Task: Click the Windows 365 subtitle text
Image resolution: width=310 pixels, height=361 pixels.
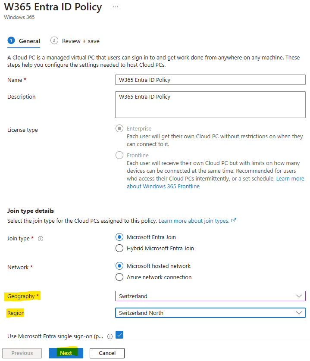Action: [19, 17]
